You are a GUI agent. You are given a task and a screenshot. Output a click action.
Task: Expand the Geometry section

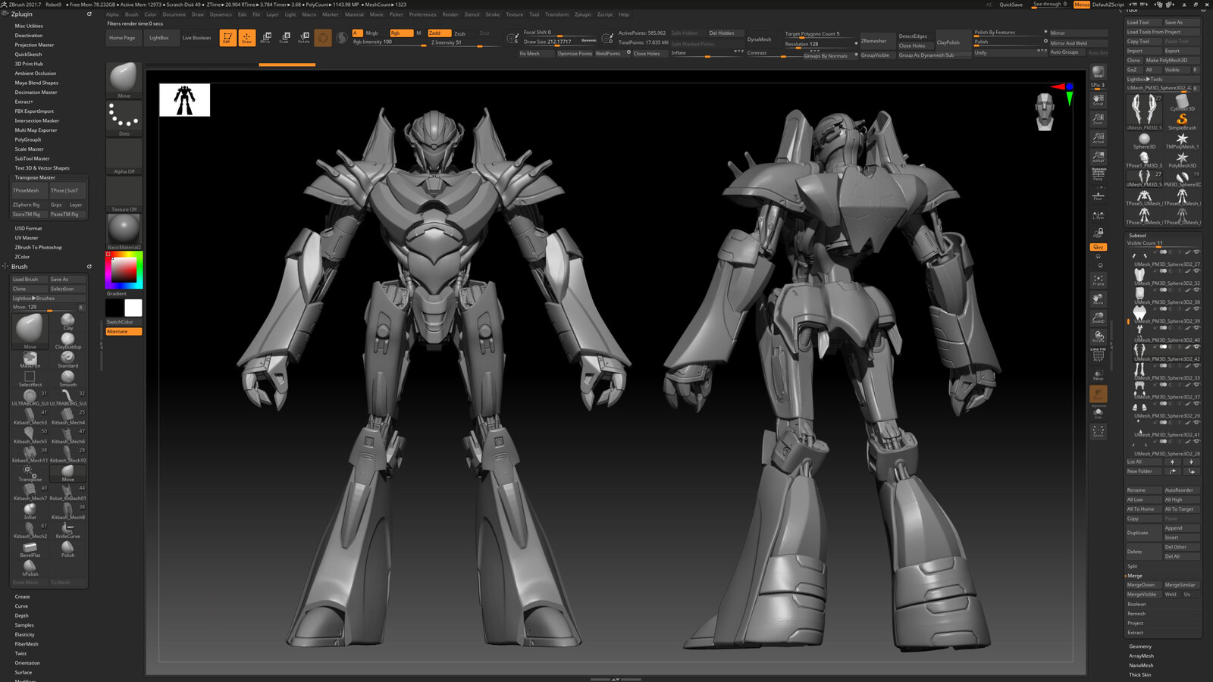pyautogui.click(x=1140, y=646)
